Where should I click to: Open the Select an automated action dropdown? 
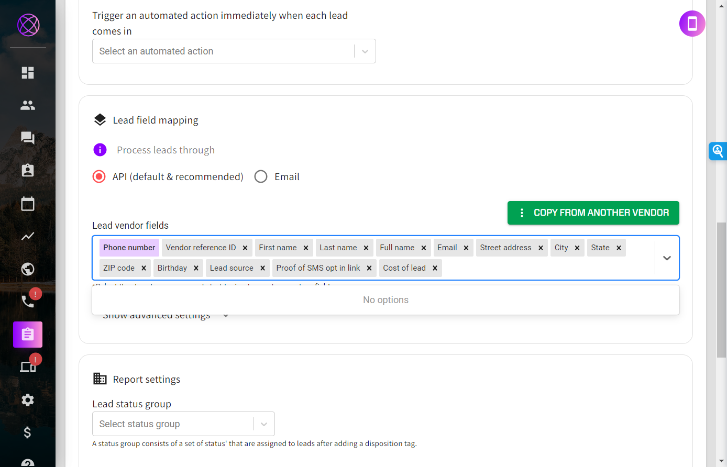tap(234, 51)
